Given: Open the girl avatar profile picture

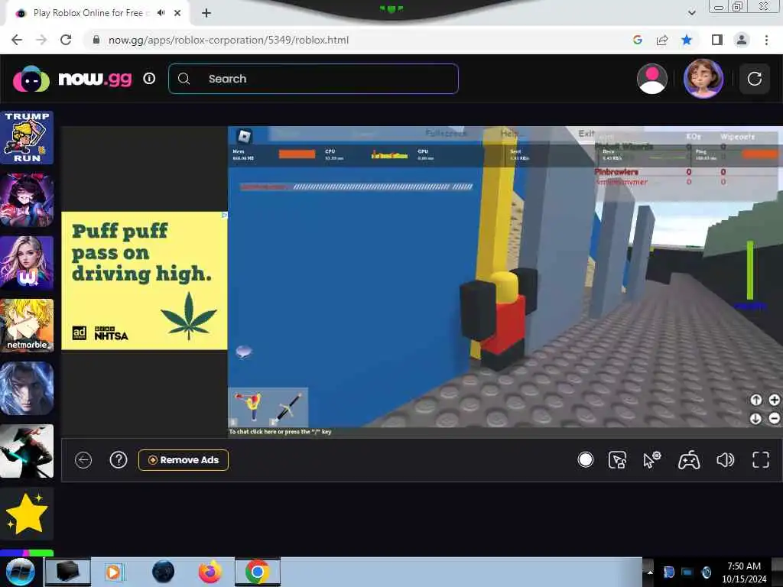Looking at the screenshot, I should click(x=703, y=79).
